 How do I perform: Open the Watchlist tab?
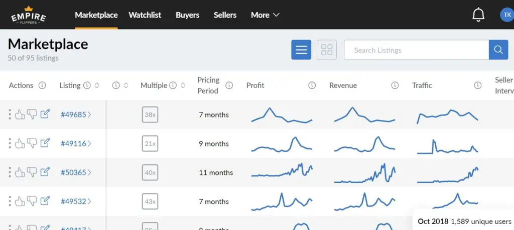pos(145,15)
